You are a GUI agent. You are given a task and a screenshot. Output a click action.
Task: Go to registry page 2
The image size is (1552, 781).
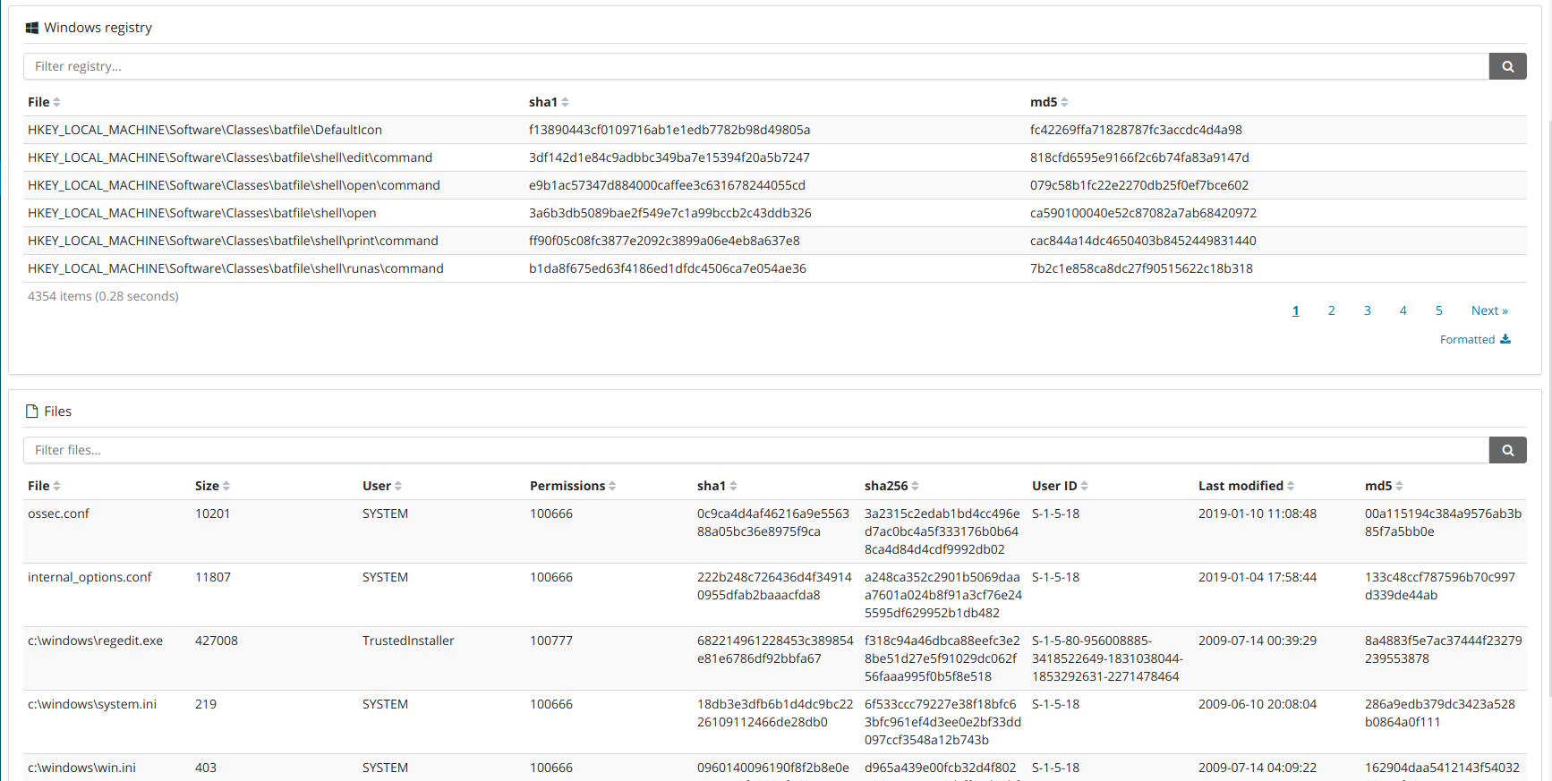(x=1331, y=310)
